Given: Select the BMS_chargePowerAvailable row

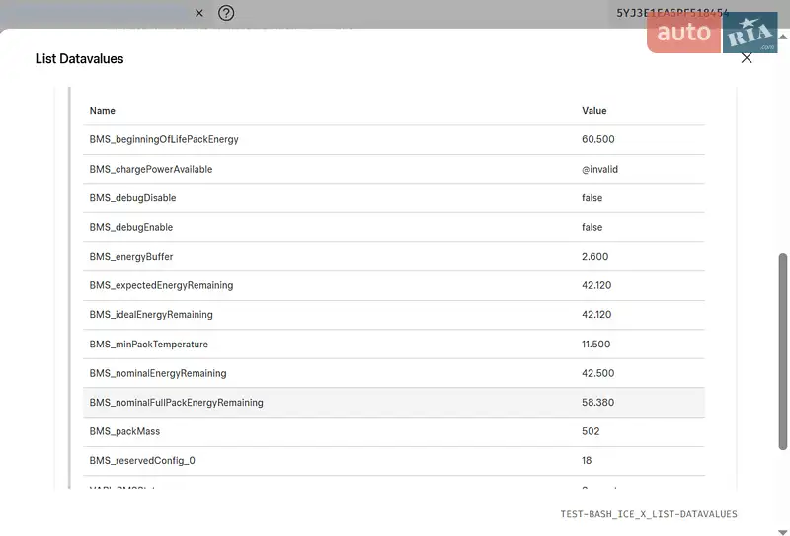Looking at the screenshot, I should pyautogui.click(x=151, y=169).
